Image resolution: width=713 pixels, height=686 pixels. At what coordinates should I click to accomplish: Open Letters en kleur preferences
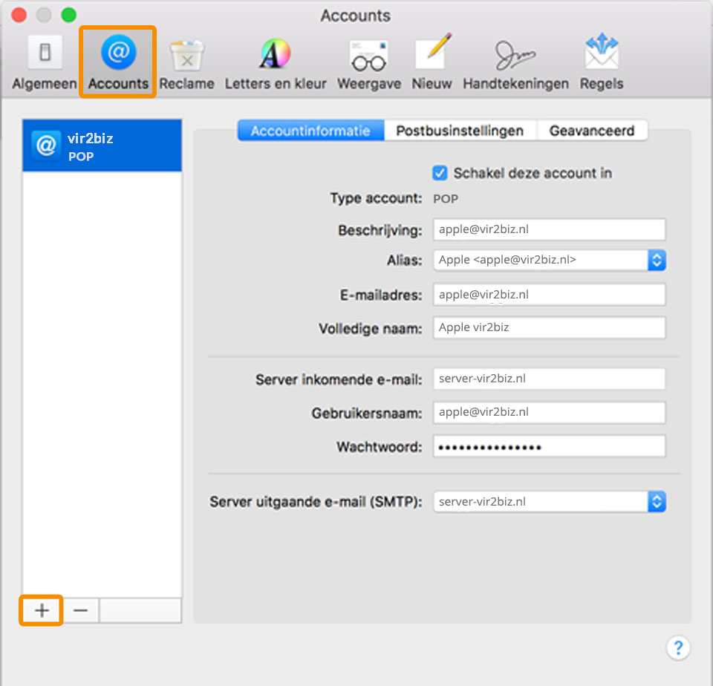click(276, 62)
